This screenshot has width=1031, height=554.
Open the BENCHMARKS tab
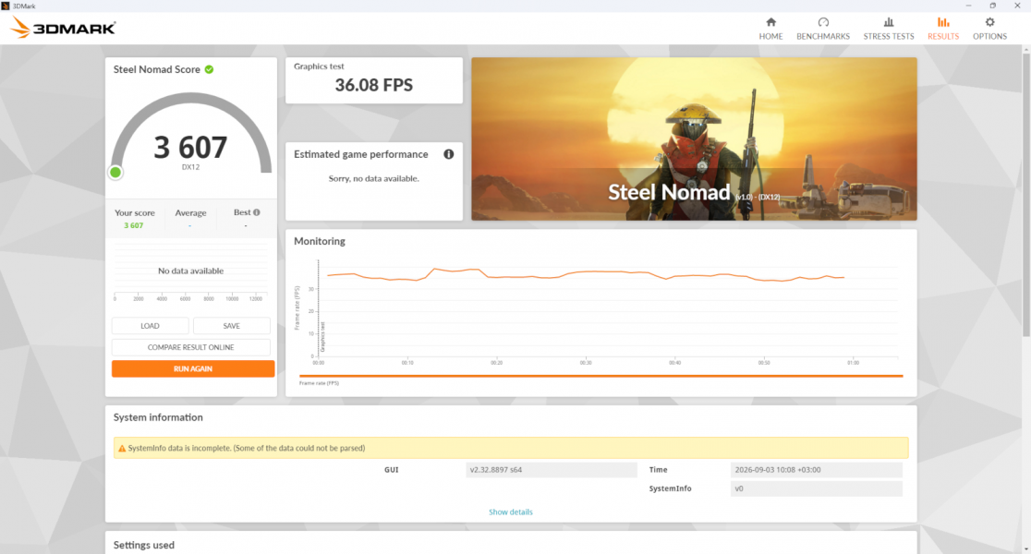click(x=822, y=29)
